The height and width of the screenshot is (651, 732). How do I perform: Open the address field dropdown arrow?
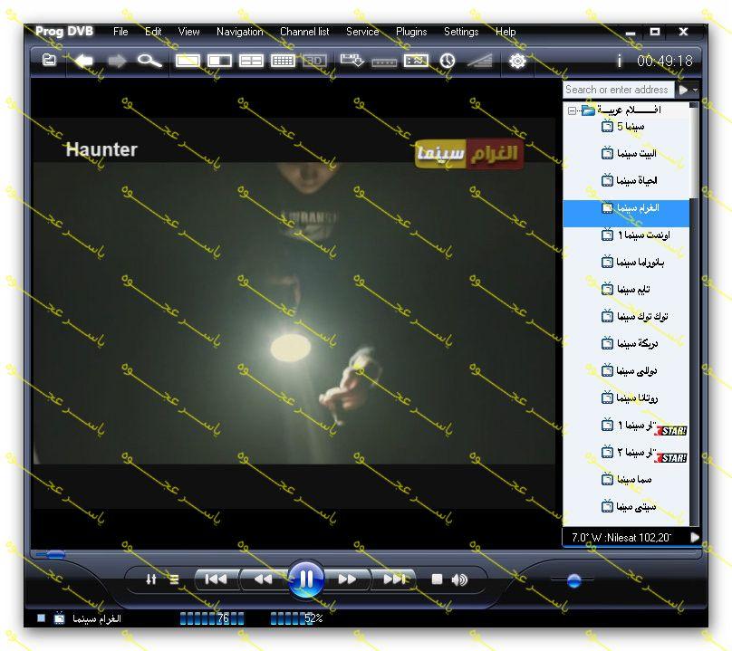(x=695, y=90)
